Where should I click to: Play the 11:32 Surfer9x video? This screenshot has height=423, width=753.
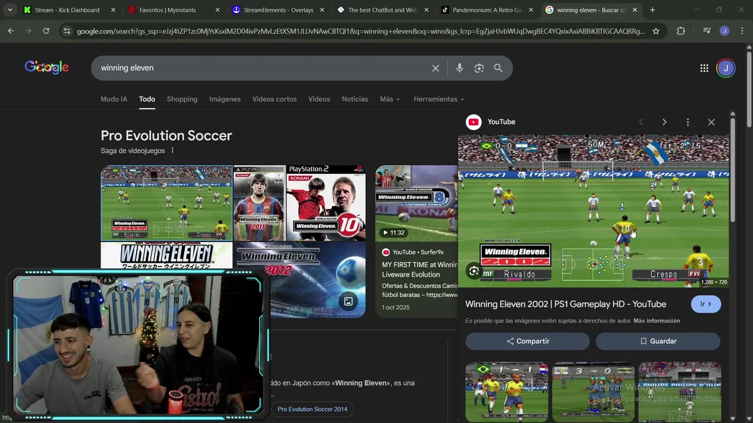tap(417, 203)
